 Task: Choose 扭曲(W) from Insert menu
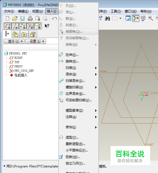79,157
